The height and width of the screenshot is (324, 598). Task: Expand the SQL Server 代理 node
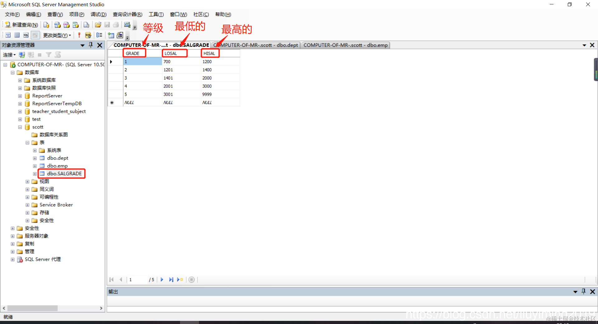click(12, 260)
